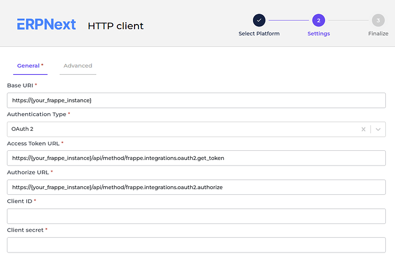Viewport: 395px width, 256px height.
Task: Switch to the General tab
Action: tap(30, 66)
